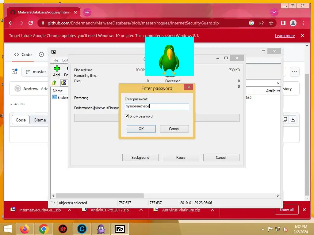
Task: Click the copy raw file icon
Action: tap(285, 120)
